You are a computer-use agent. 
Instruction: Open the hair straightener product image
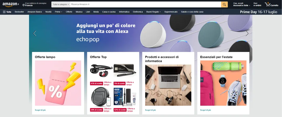(125, 70)
